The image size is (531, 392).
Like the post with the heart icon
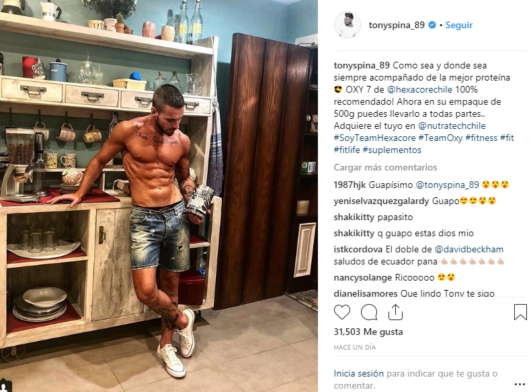pyautogui.click(x=342, y=312)
